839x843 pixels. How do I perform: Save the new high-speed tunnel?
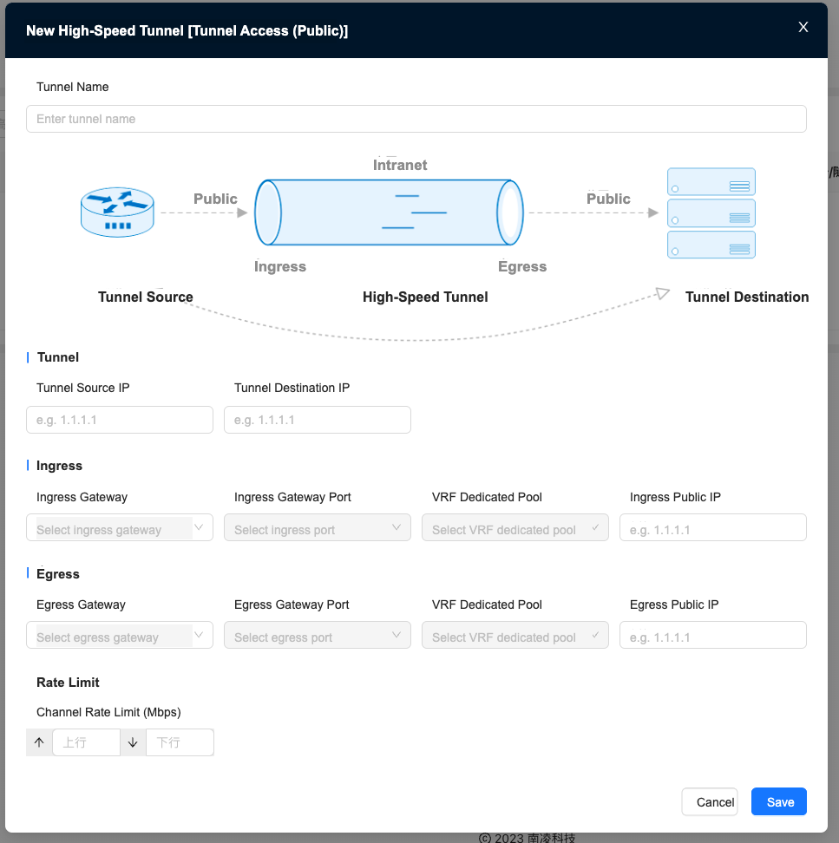click(x=779, y=801)
